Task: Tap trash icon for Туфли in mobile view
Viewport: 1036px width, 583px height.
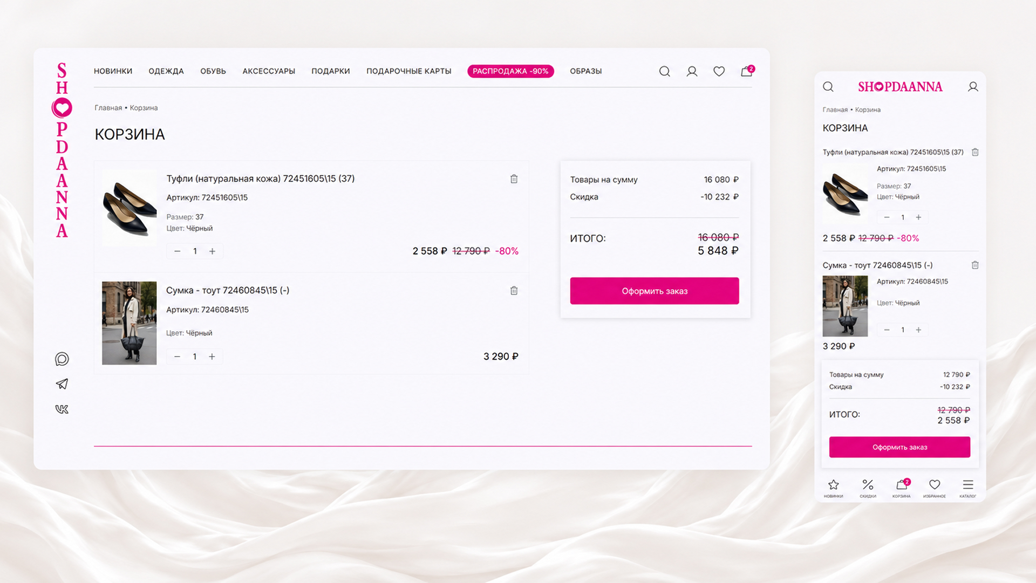Action: pos(975,152)
